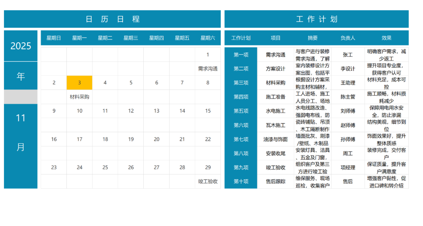423x226 pixels.
Task: Click the 项经理 responsible person cell
Action: coord(347,167)
